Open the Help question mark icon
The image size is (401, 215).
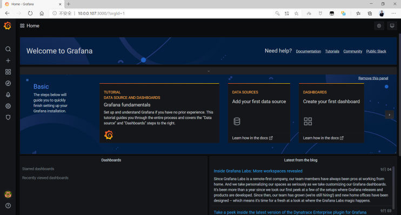pyautogui.click(x=8, y=205)
